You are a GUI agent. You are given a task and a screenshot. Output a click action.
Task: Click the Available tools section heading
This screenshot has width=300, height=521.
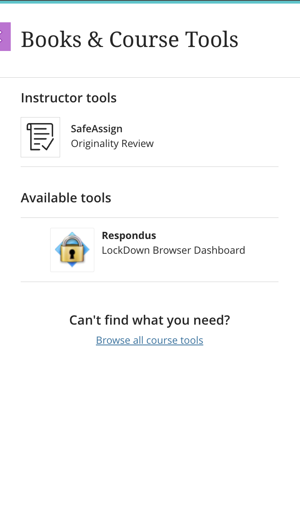pos(66,198)
